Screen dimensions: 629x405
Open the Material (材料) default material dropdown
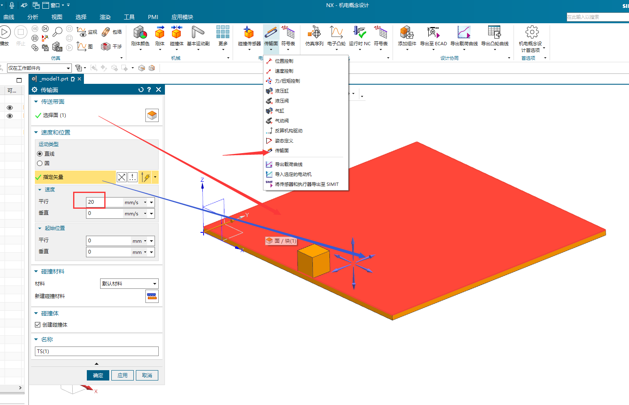click(x=129, y=284)
